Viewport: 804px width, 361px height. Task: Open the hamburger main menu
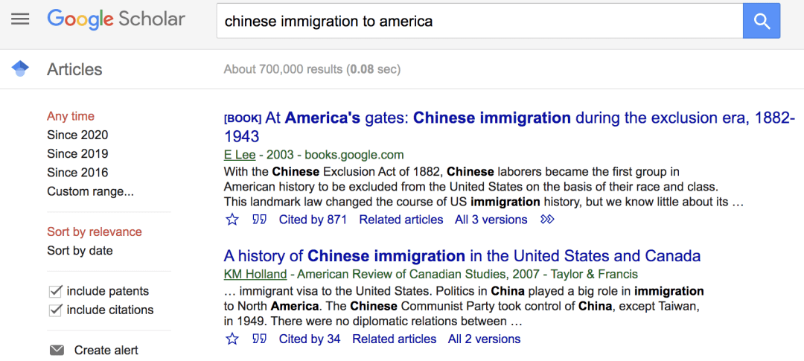click(x=20, y=19)
